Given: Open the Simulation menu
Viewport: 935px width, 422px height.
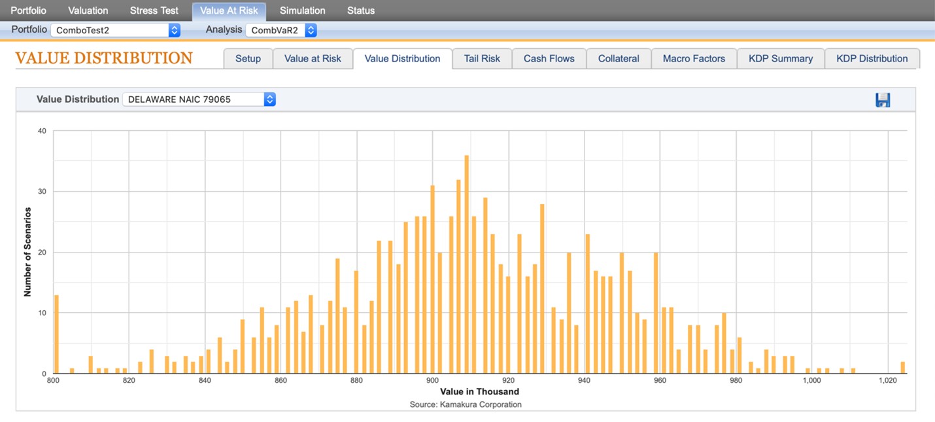Looking at the screenshot, I should [302, 10].
